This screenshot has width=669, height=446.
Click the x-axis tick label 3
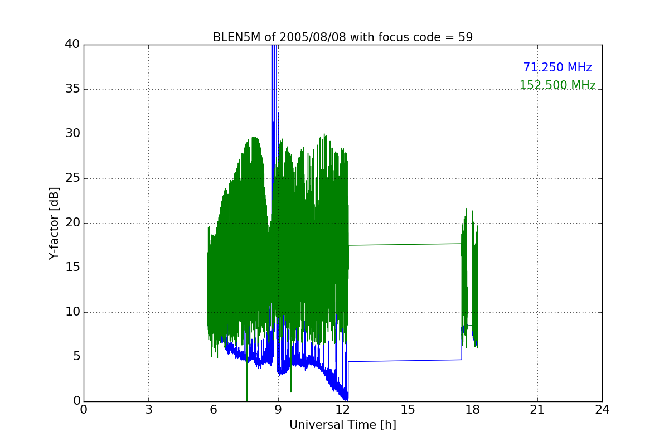148,409
